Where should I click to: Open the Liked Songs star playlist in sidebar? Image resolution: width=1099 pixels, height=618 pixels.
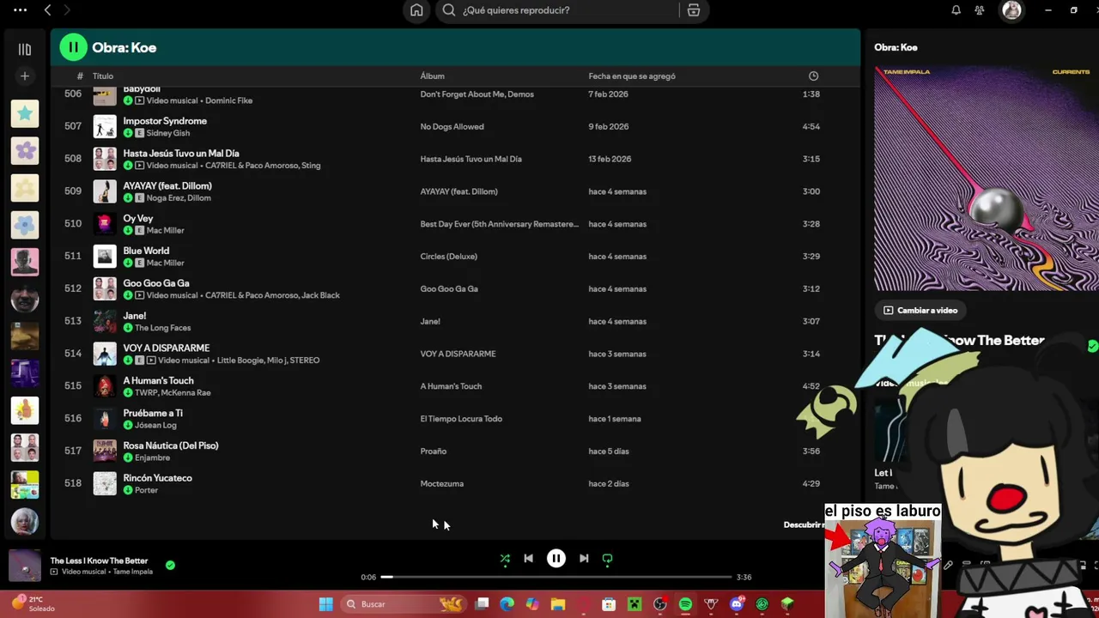pos(25,113)
